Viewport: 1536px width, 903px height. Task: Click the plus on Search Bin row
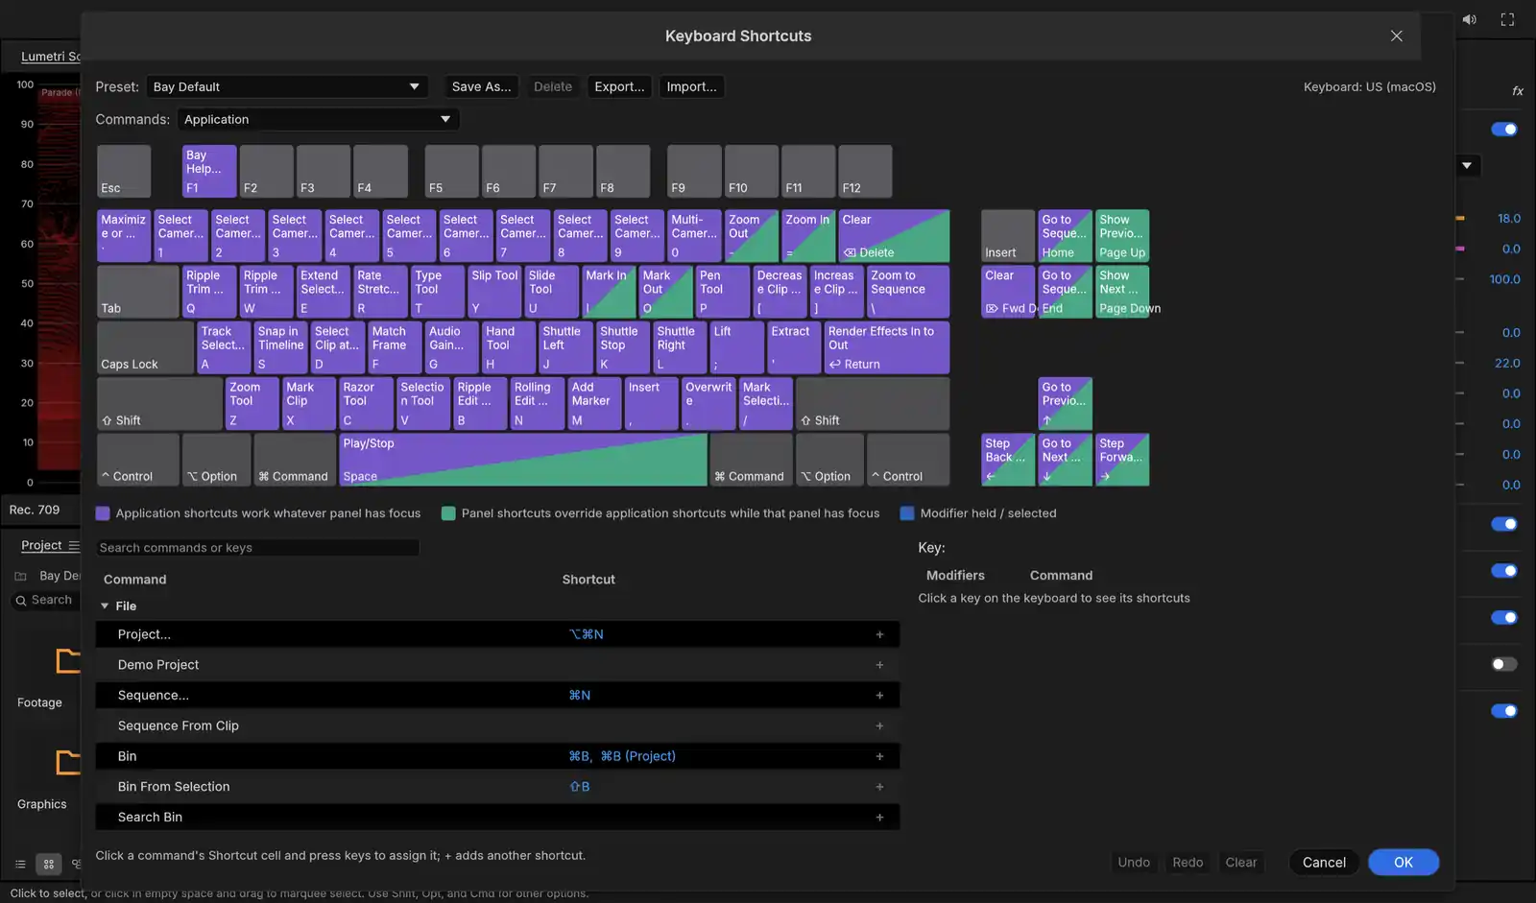tap(879, 818)
